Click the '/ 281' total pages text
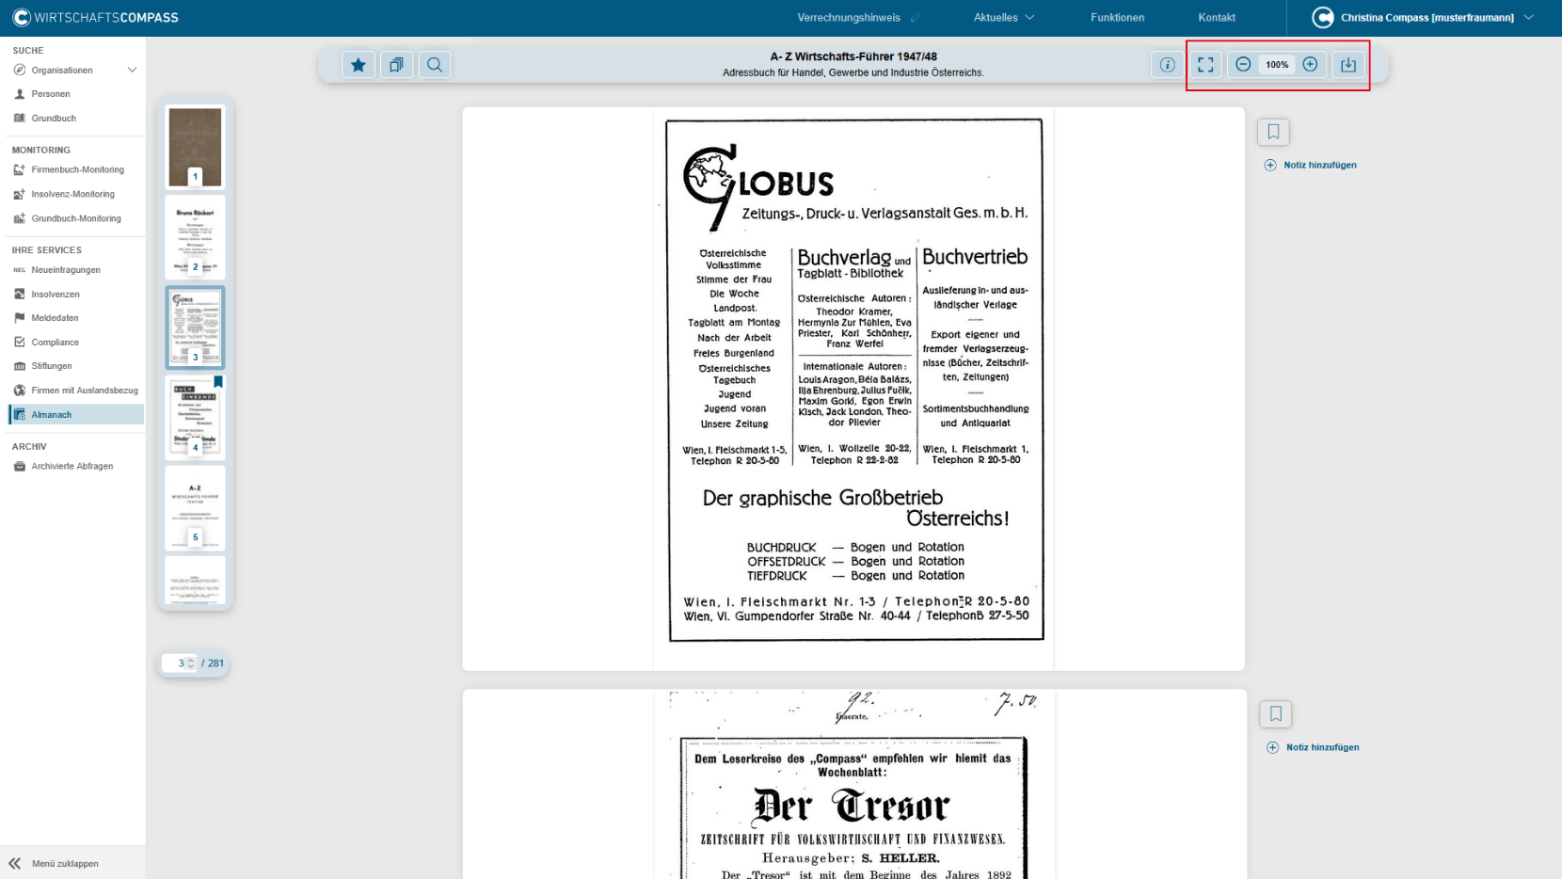The height and width of the screenshot is (879, 1562). pyautogui.click(x=213, y=663)
